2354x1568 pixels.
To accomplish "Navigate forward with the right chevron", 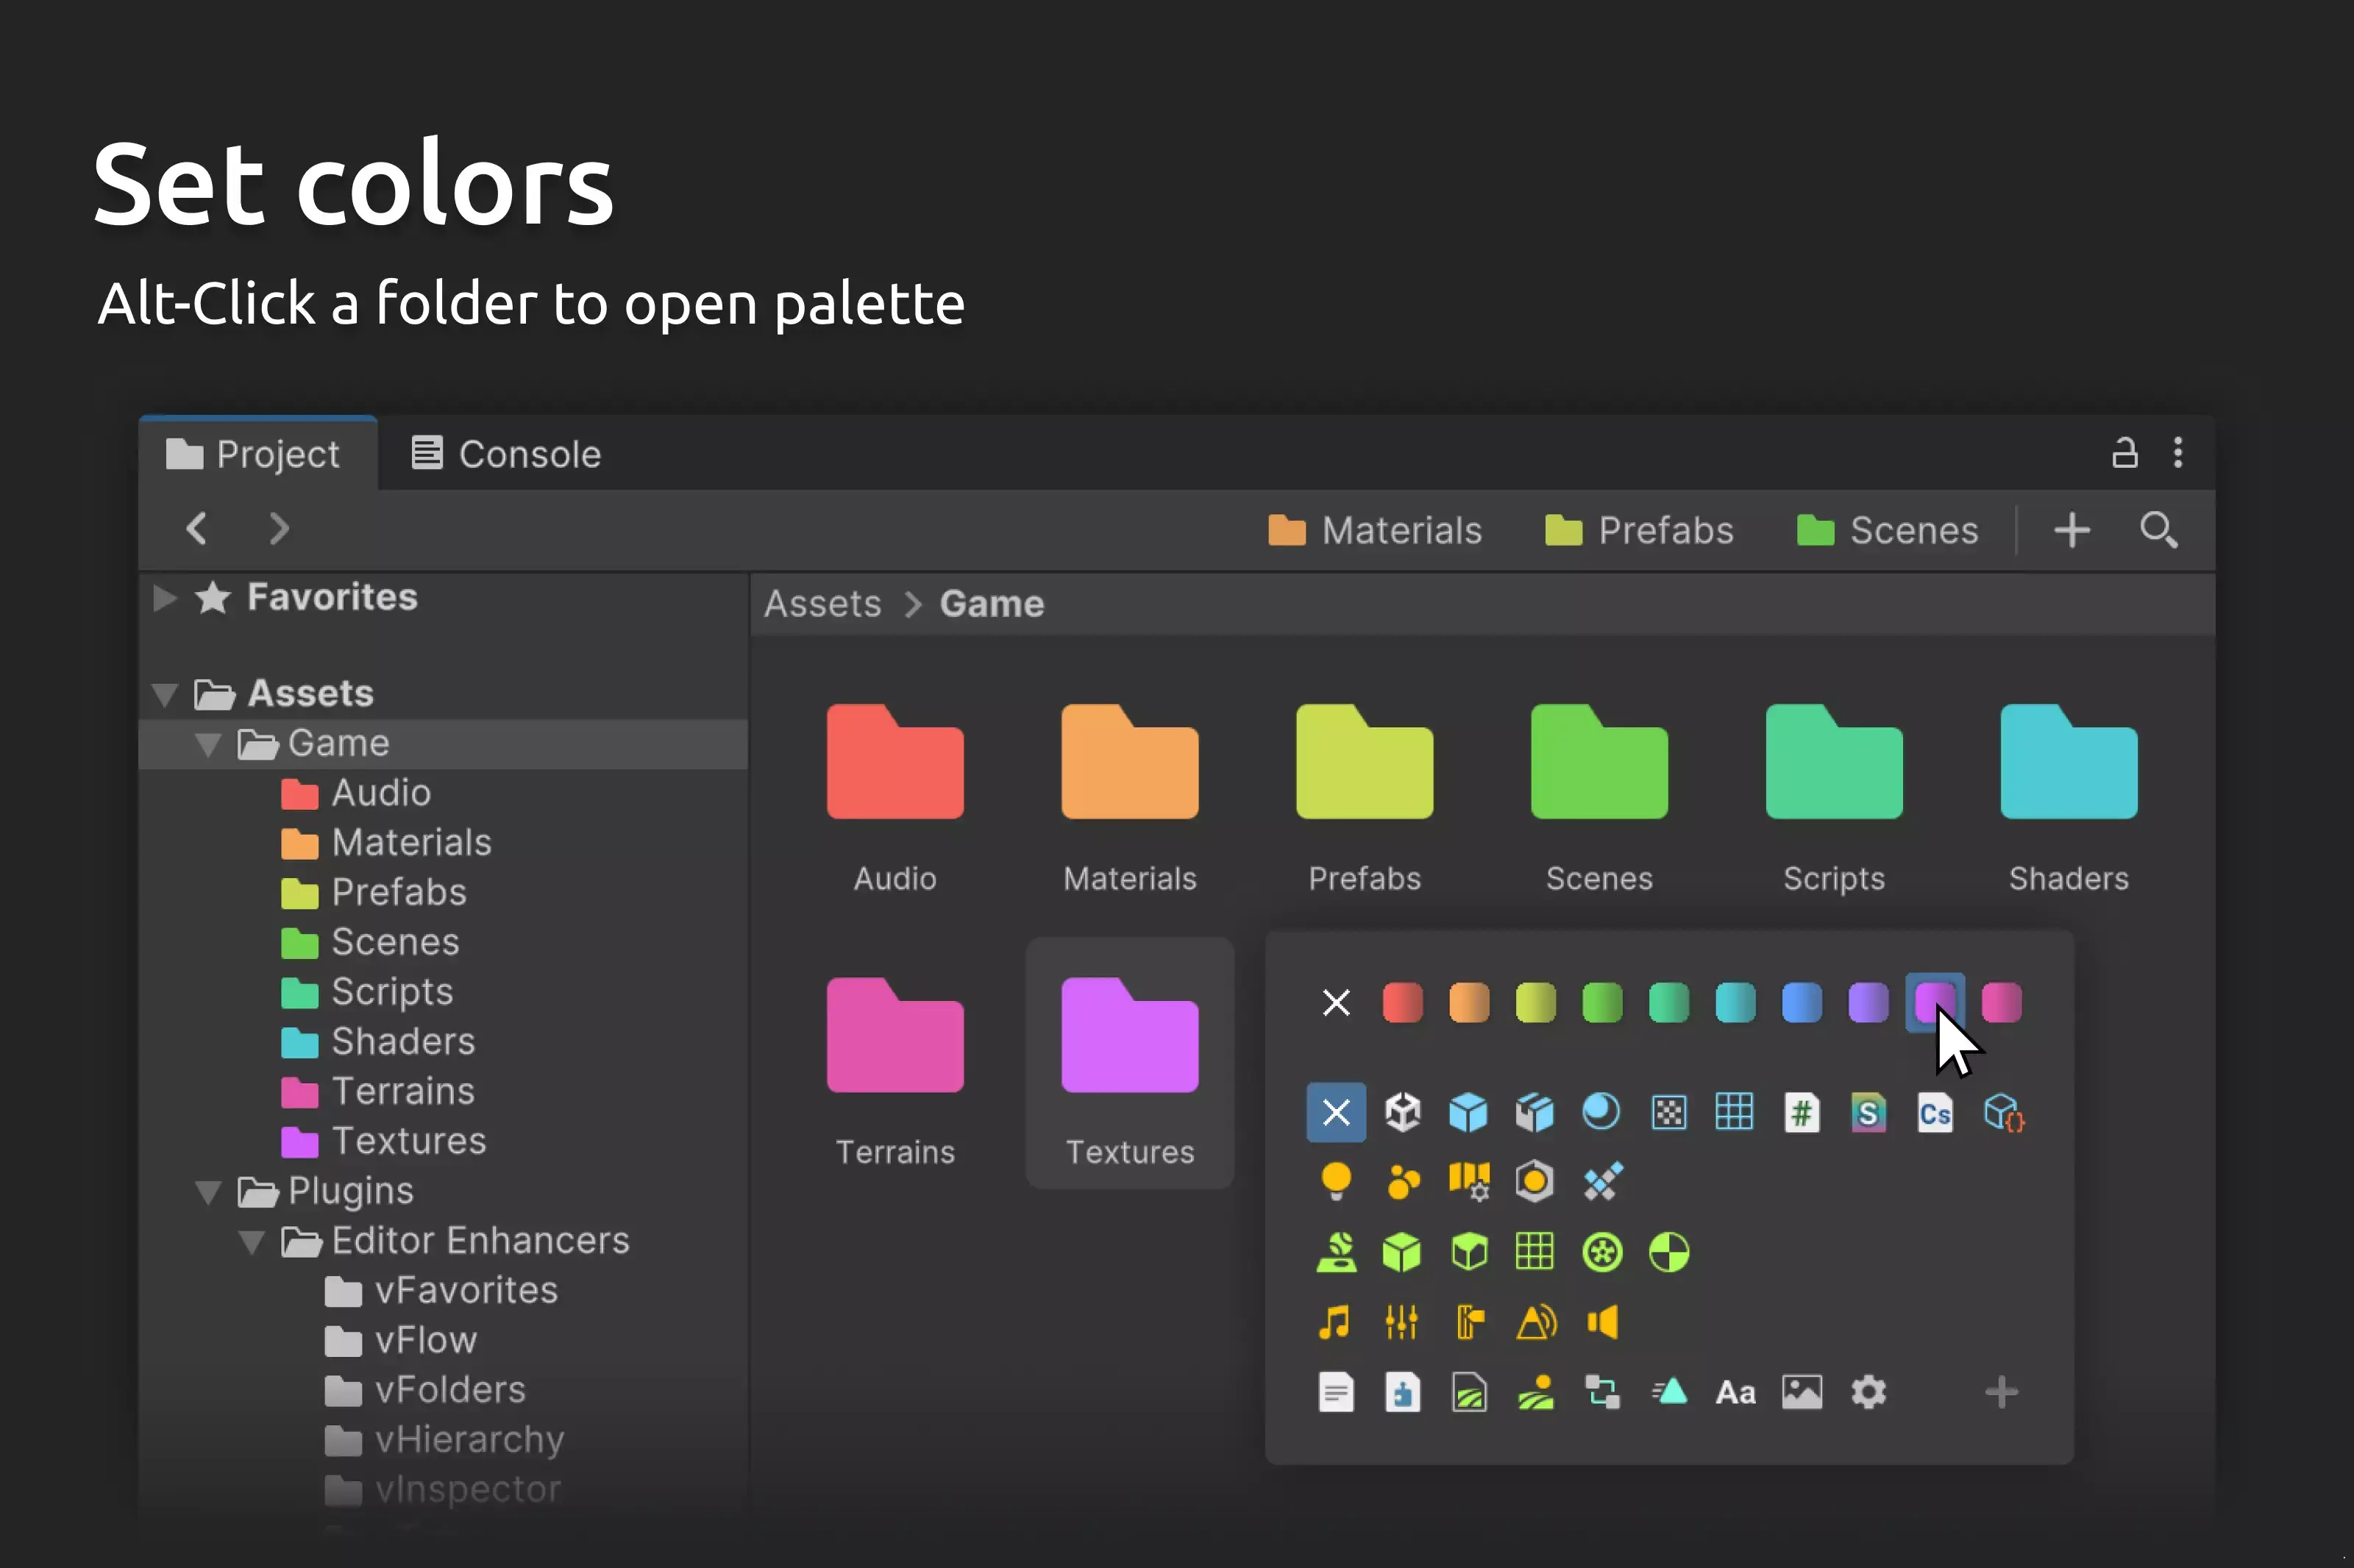I will 279,528.
